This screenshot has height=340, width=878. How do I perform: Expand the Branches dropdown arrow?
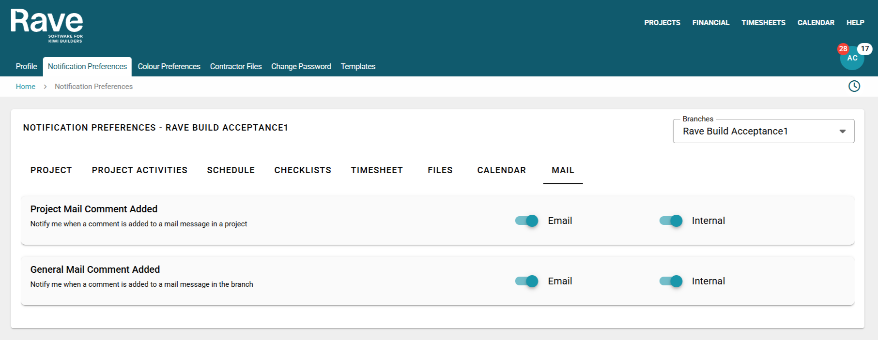click(x=843, y=132)
